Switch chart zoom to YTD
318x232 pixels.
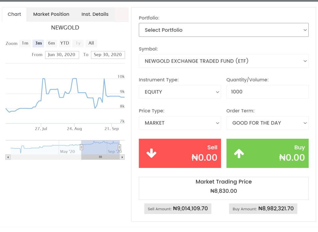point(65,43)
